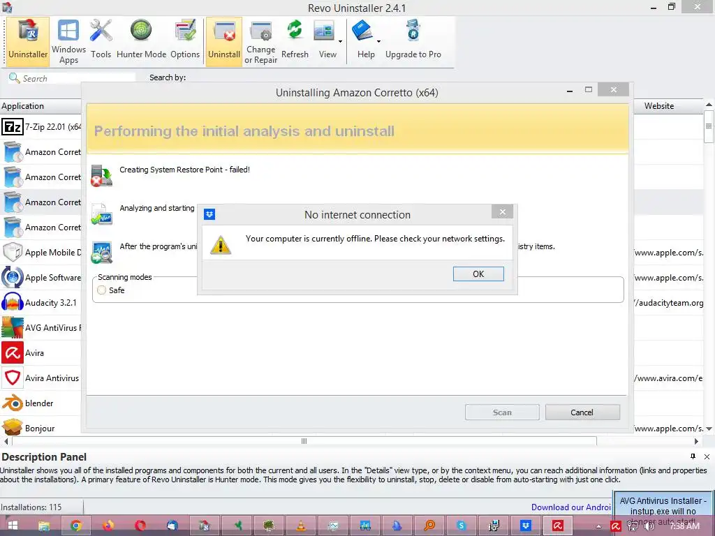Open the Help toolbar icon

coord(363,41)
